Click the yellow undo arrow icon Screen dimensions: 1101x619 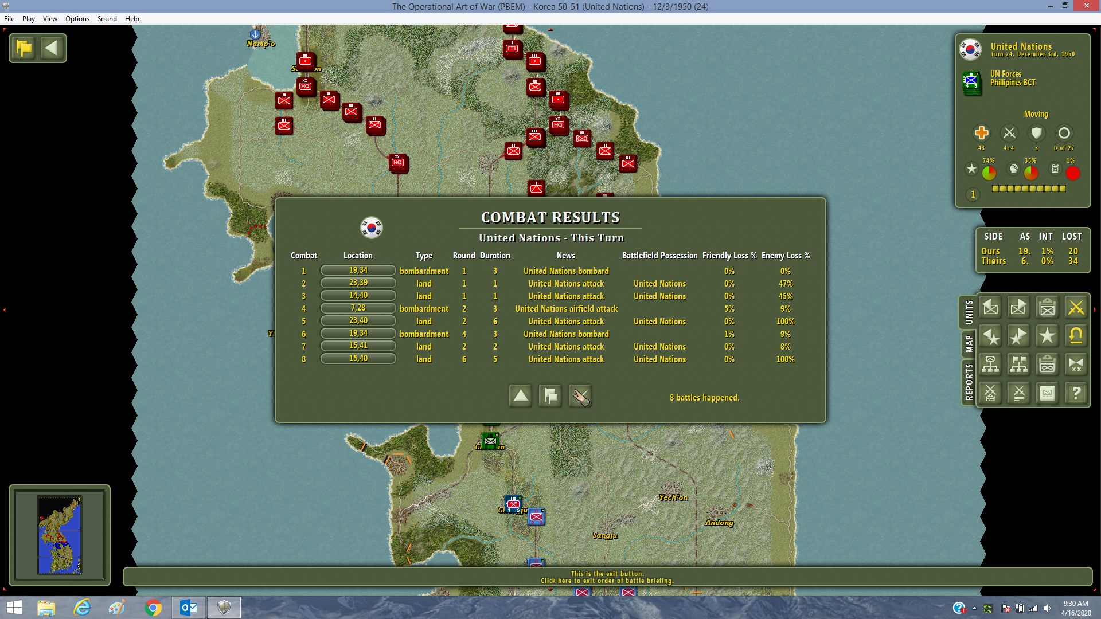pyautogui.click(x=1076, y=336)
